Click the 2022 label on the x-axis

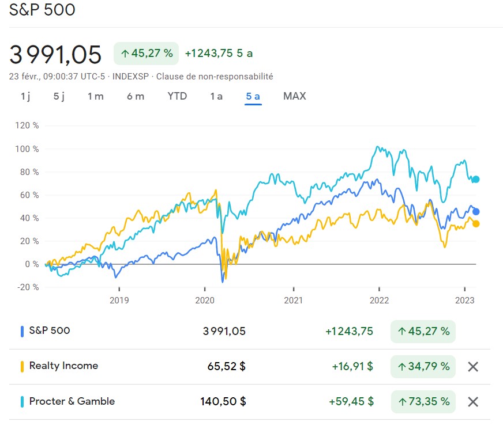pyautogui.click(x=379, y=301)
